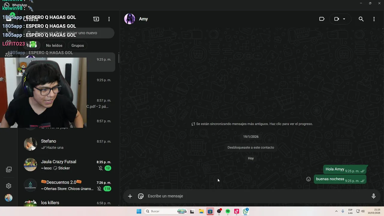384x216 pixels.
Task: Click the muted bell in Descuentos 2.0 row
Action: coord(99,189)
